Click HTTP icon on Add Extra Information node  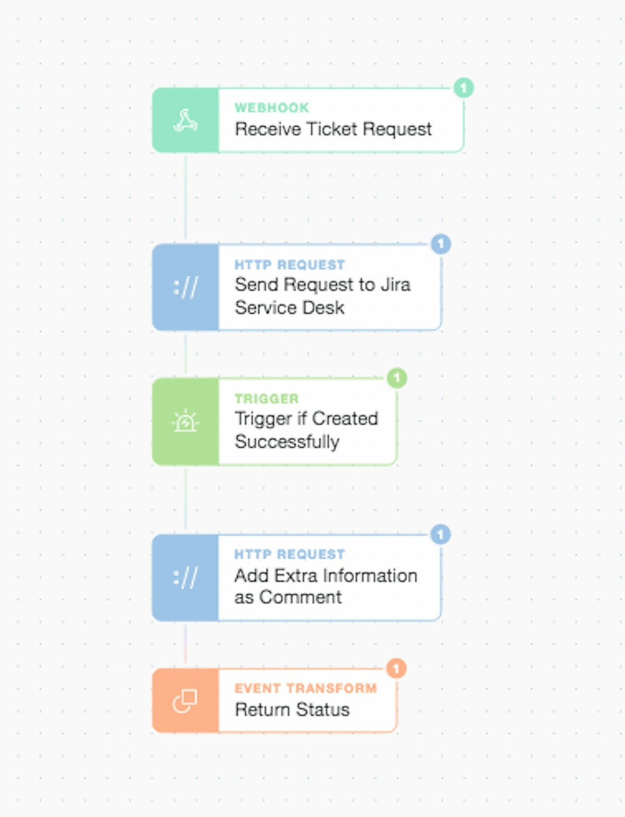[185, 577]
